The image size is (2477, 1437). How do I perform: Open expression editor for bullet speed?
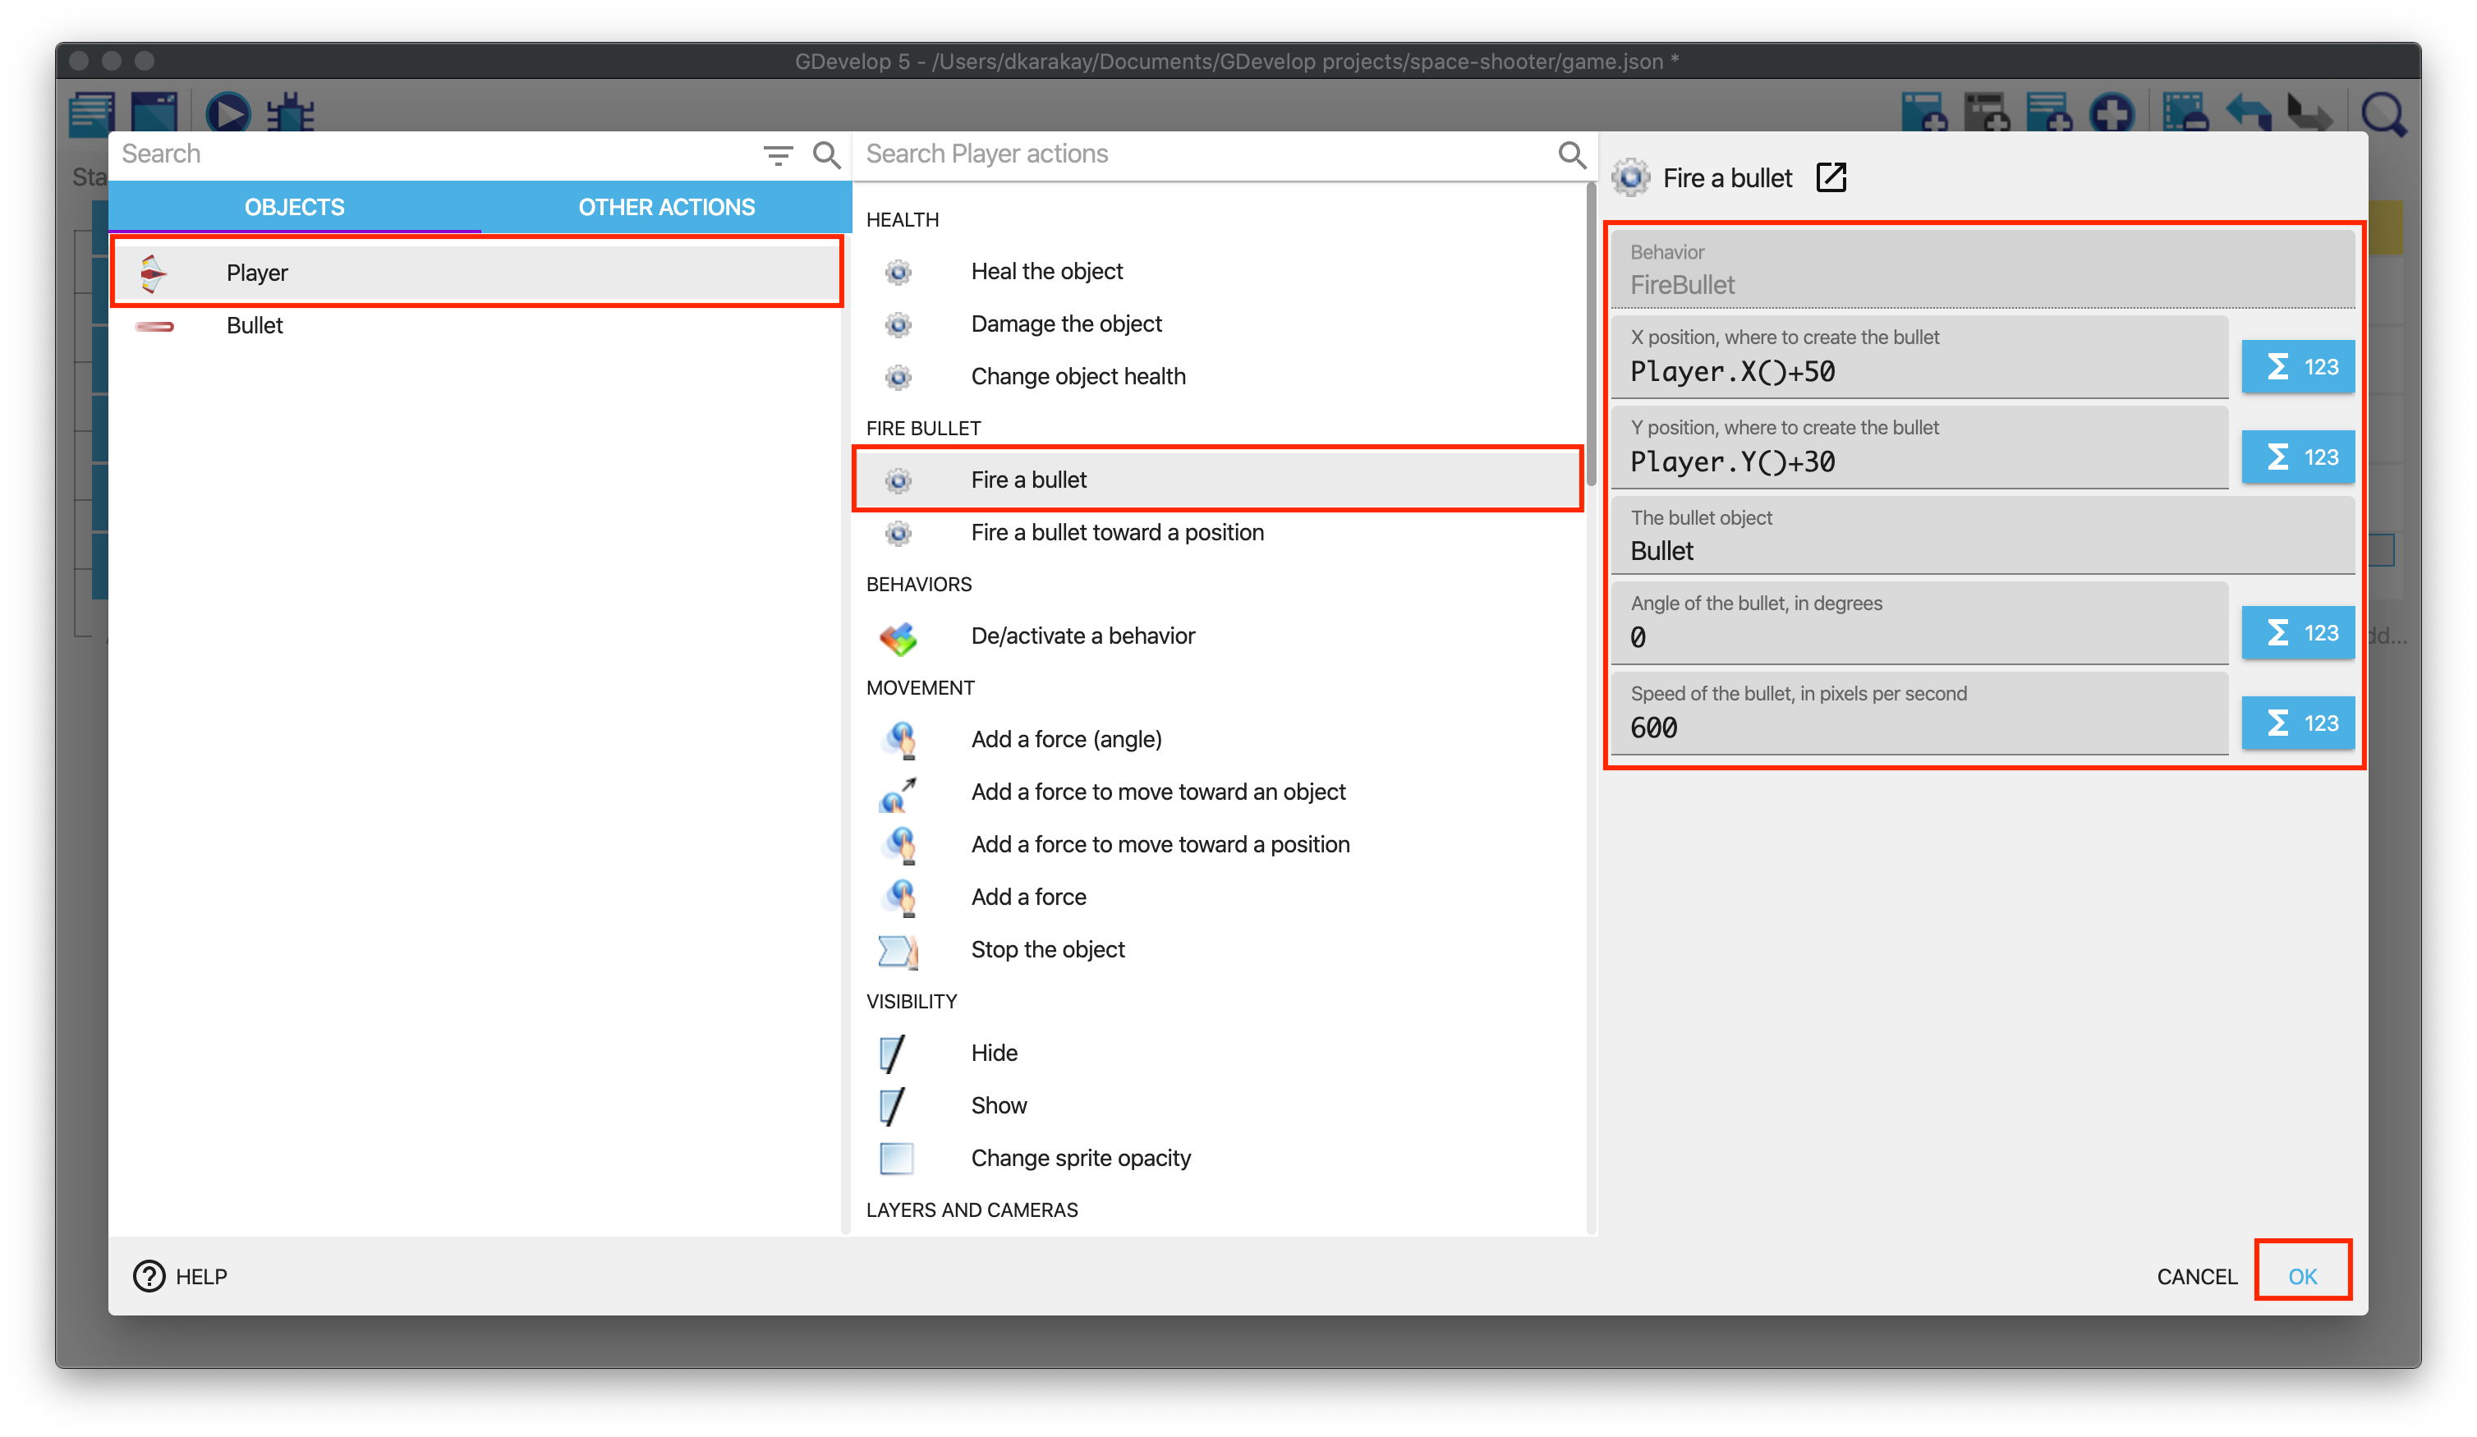point(2297,723)
